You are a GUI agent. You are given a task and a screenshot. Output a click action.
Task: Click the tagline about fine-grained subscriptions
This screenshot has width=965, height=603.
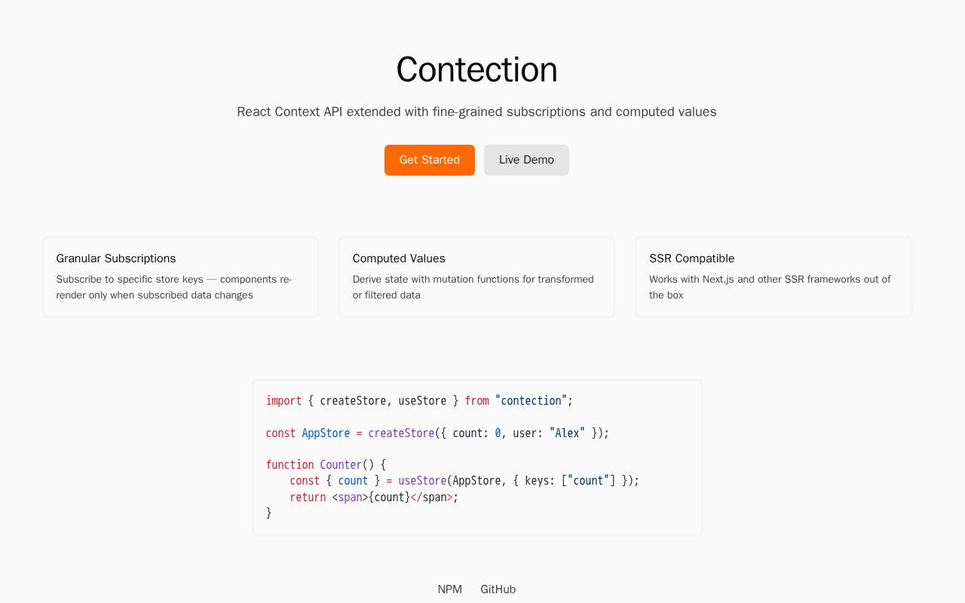pos(476,112)
